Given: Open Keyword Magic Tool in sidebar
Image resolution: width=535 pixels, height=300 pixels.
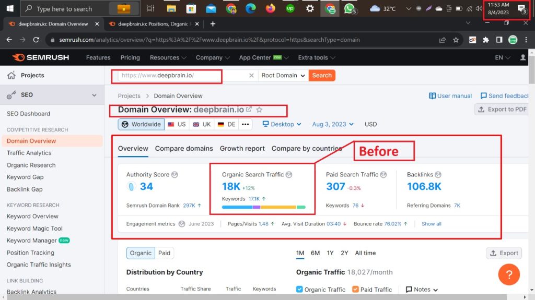Looking at the screenshot, I should pos(34,229).
